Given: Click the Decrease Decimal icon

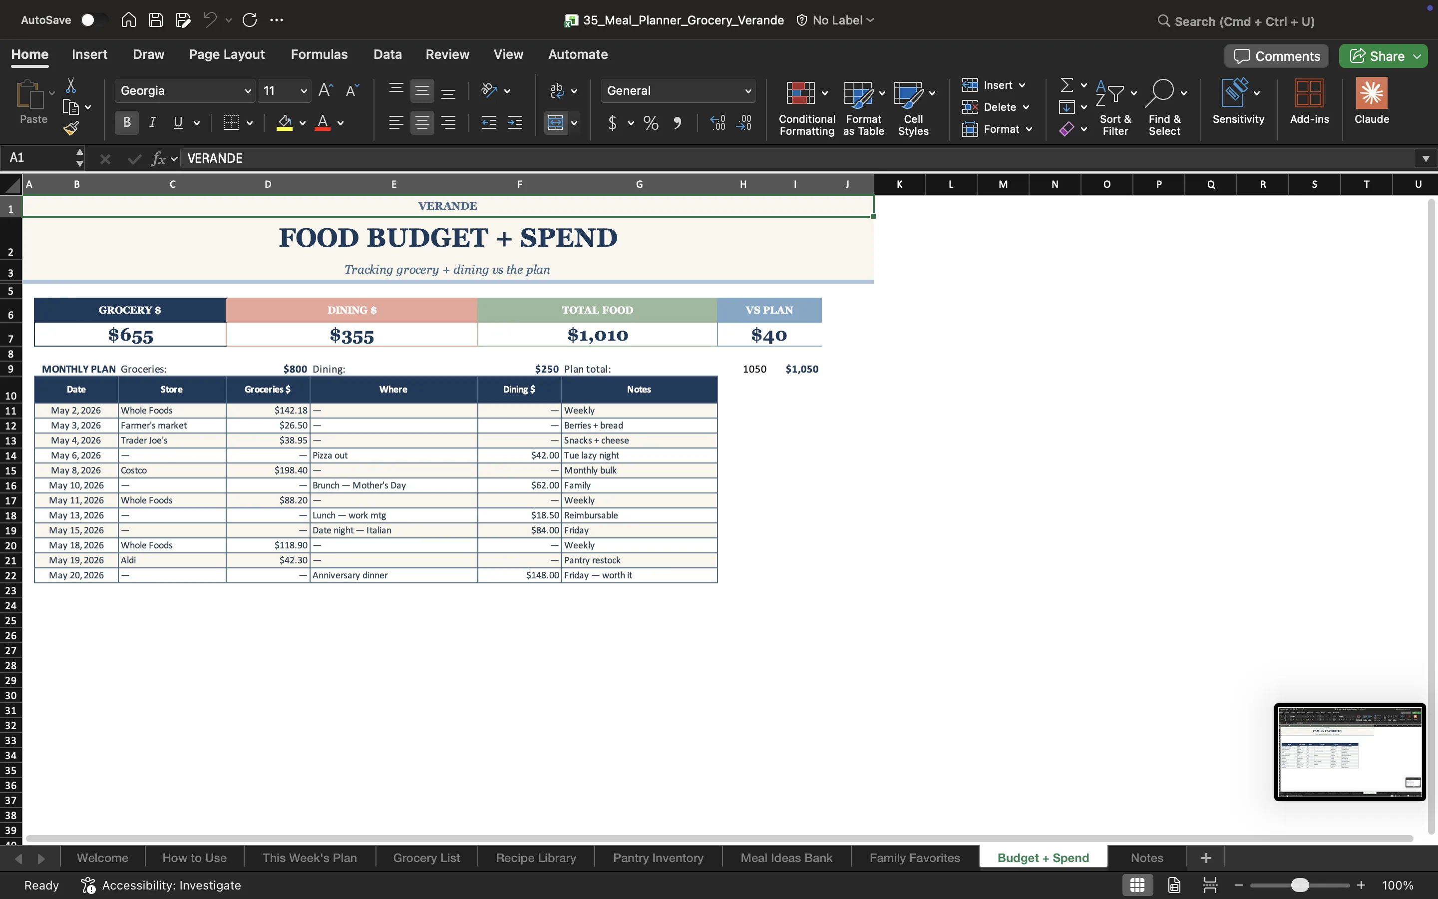Looking at the screenshot, I should [x=744, y=123].
